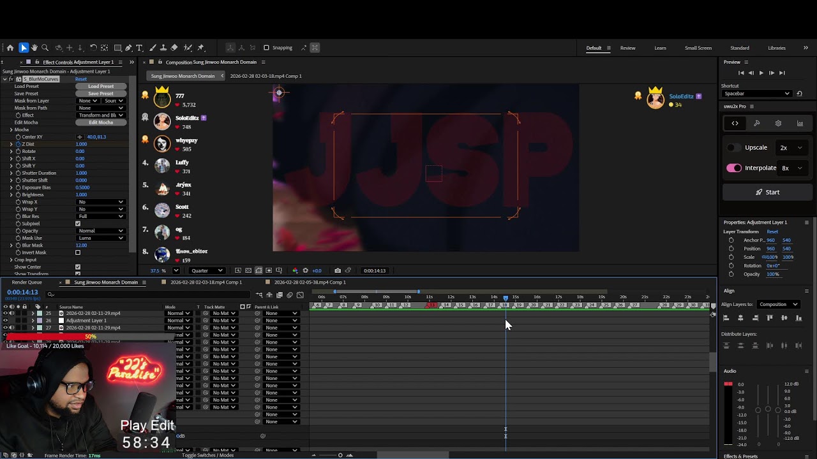Open the Render Queue tab
This screenshot has height=459, width=817.
coord(27,282)
